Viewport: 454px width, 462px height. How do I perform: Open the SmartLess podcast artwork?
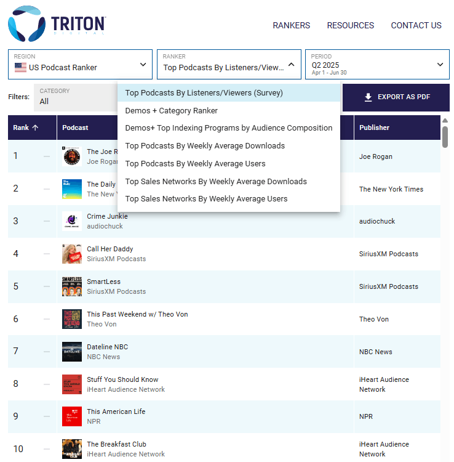72,286
